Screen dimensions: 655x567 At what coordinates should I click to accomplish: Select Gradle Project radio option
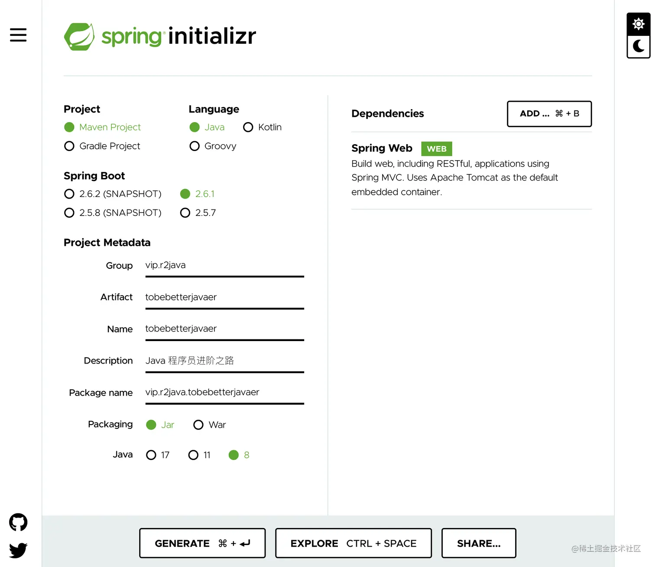click(x=102, y=146)
